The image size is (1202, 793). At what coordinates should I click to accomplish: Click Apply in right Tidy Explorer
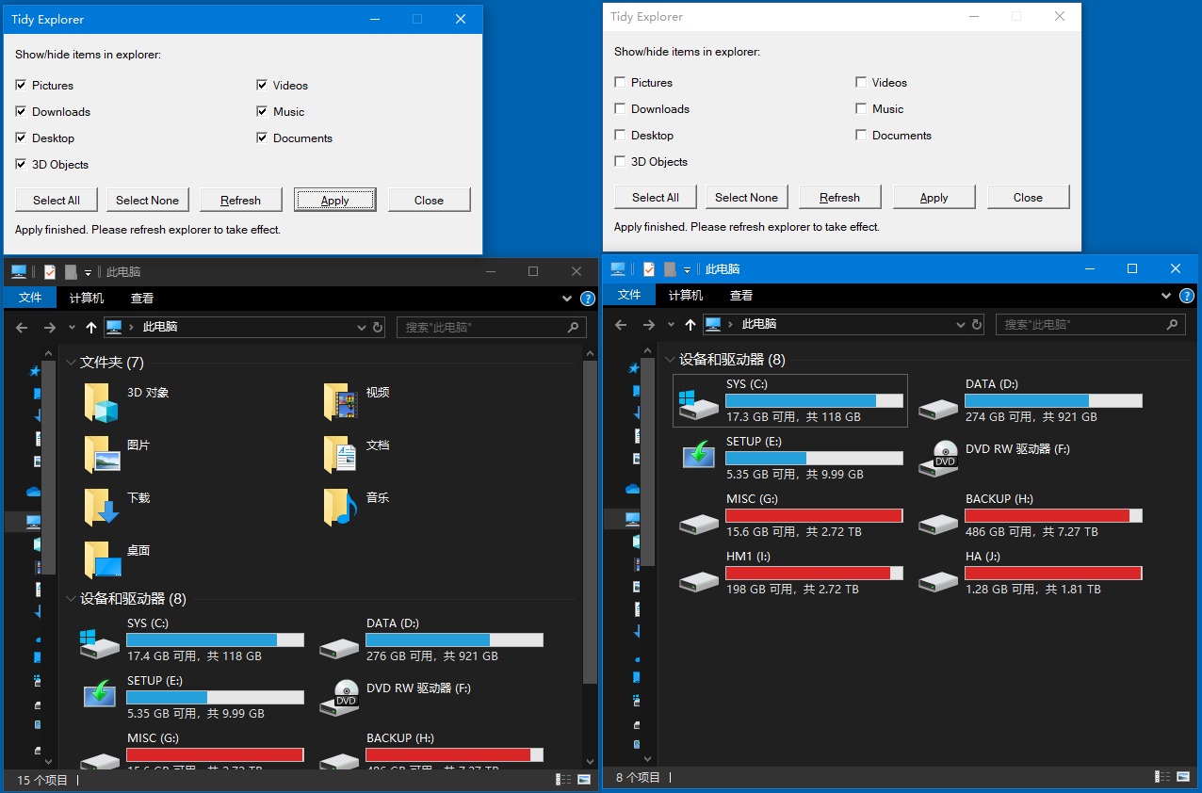click(934, 197)
